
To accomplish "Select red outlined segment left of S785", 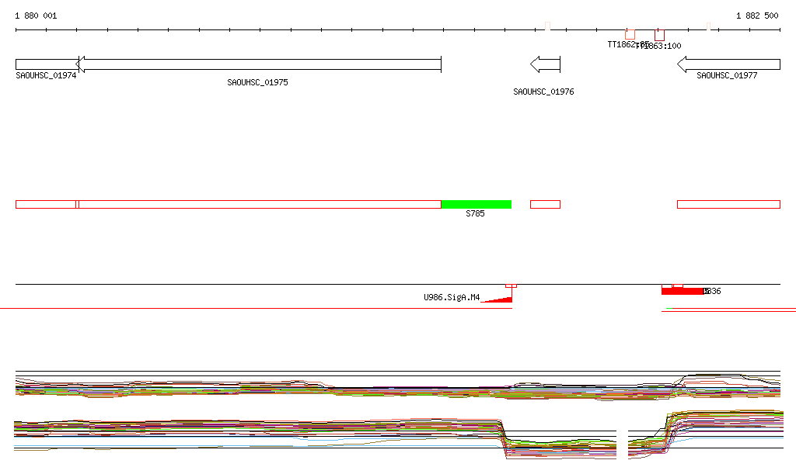I will coord(259,204).
